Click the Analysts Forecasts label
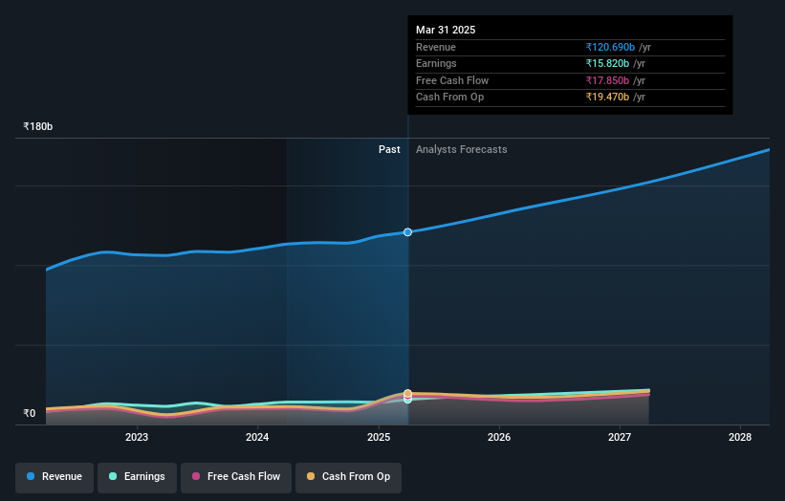Screen dimensions: 785x501 (462, 150)
